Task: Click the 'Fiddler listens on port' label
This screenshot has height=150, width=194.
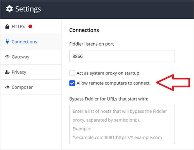Action: point(91,44)
